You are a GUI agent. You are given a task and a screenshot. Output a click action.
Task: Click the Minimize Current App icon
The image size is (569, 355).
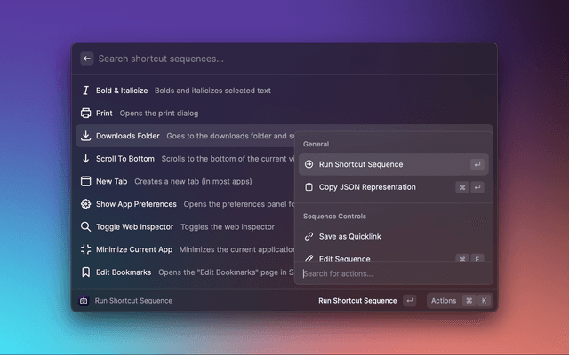85,249
